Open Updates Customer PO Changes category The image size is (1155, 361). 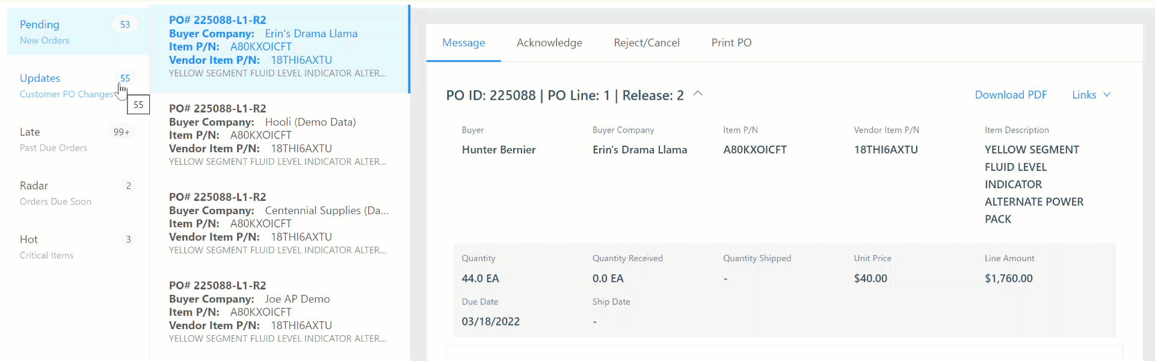pos(78,85)
